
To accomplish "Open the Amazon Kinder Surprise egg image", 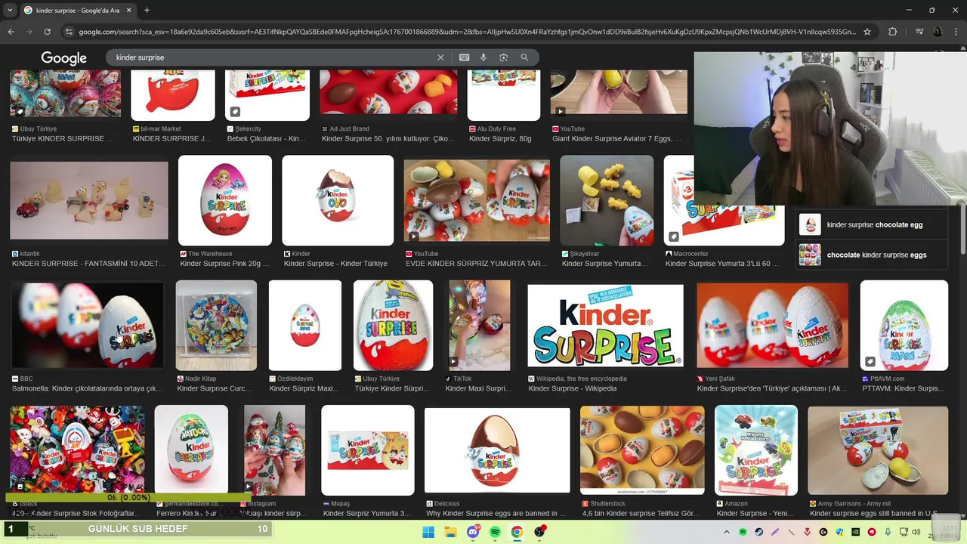I will tap(756, 450).
